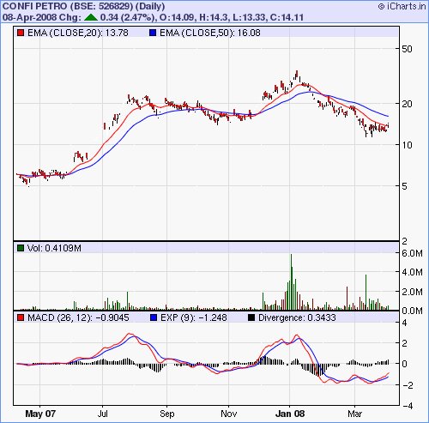Click the tall green volume spike after Mar

click(x=366, y=293)
